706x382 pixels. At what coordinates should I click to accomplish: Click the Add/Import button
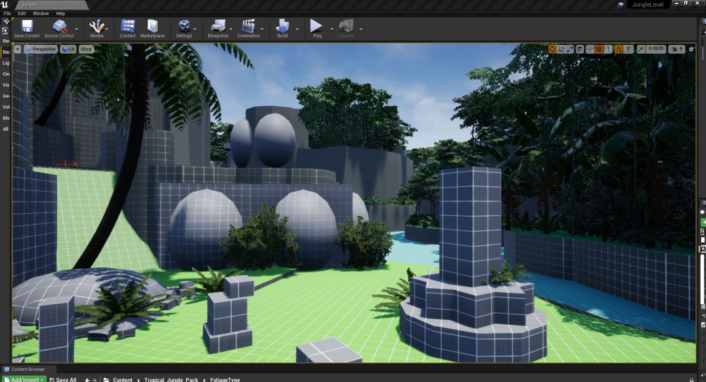pyautogui.click(x=26, y=379)
